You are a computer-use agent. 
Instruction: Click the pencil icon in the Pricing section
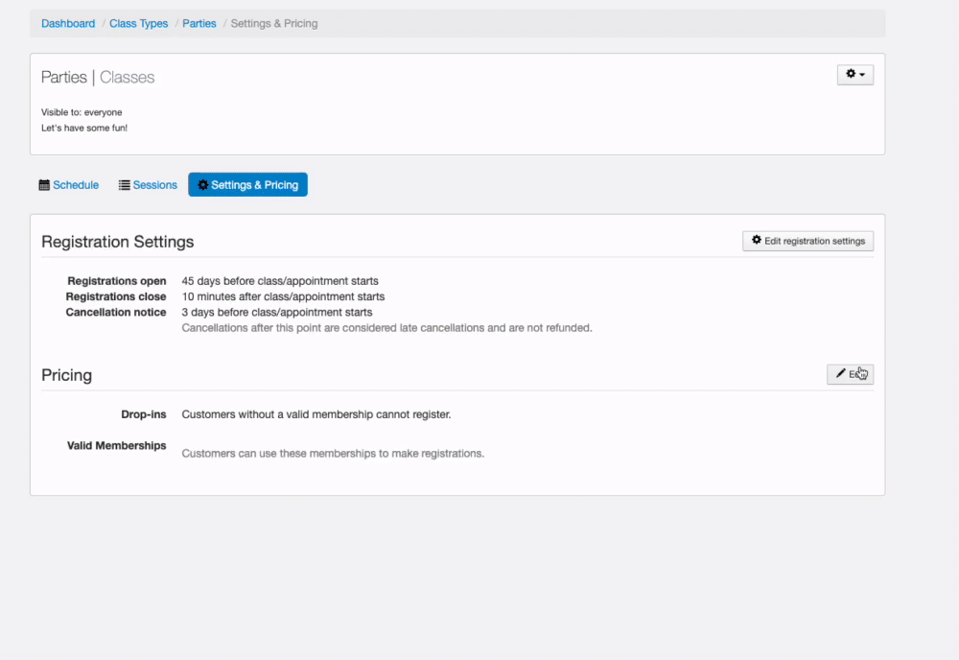point(841,374)
